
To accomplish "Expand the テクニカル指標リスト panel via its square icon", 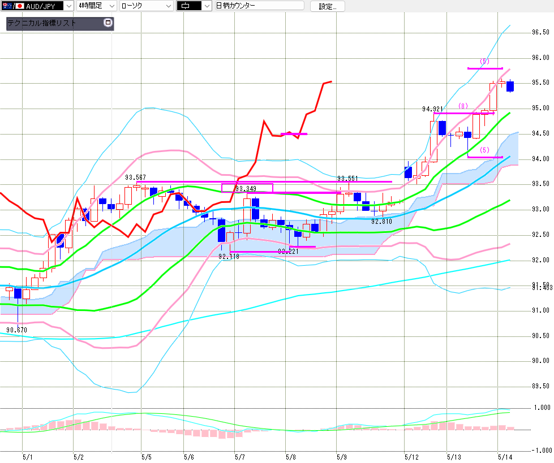I will tap(108, 23).
